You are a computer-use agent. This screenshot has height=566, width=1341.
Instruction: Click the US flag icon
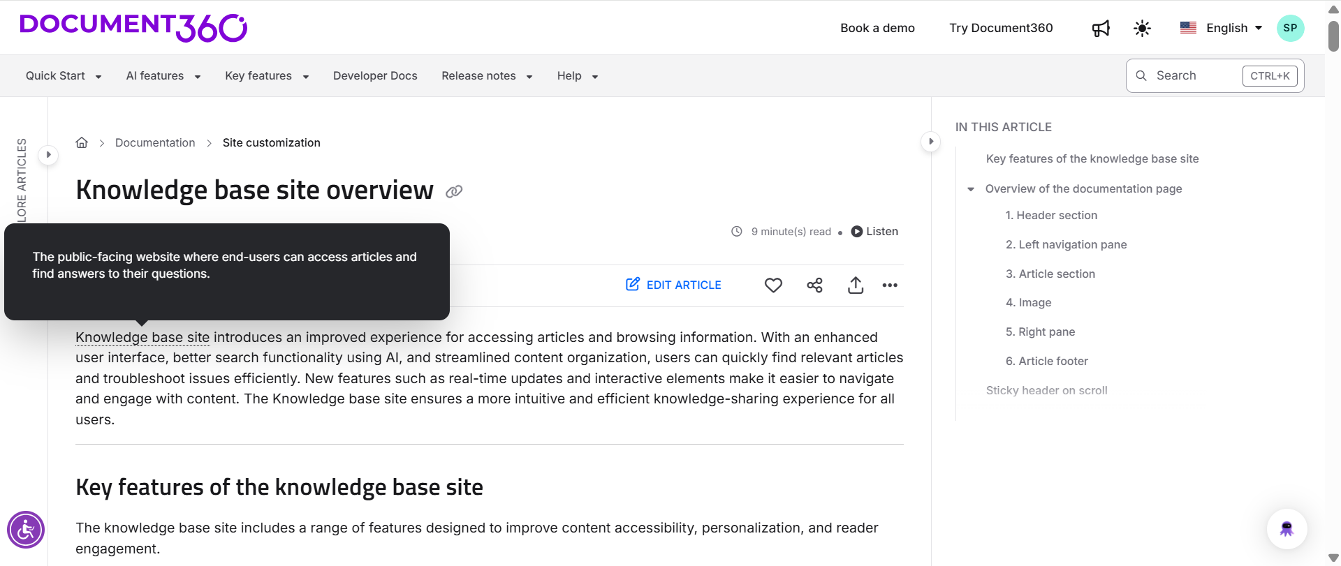point(1188,28)
